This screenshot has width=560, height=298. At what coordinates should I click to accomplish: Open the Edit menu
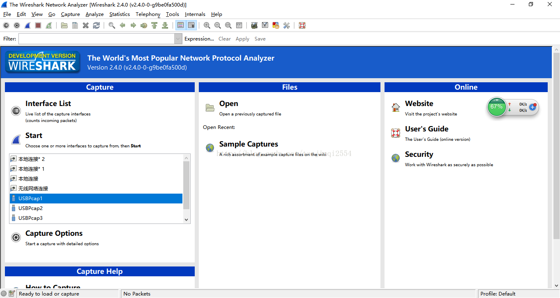click(21, 14)
